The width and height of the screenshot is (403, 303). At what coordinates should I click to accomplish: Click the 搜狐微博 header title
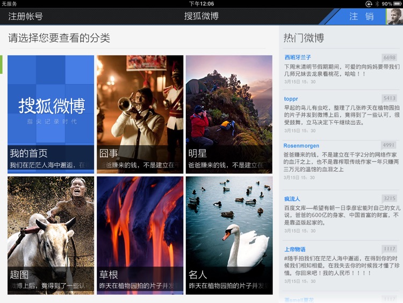[201, 16]
